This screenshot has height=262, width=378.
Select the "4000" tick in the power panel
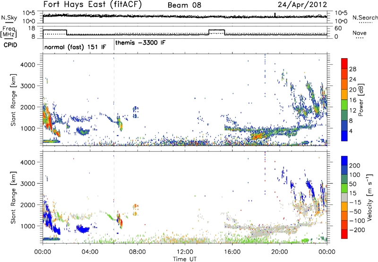coord(27,65)
